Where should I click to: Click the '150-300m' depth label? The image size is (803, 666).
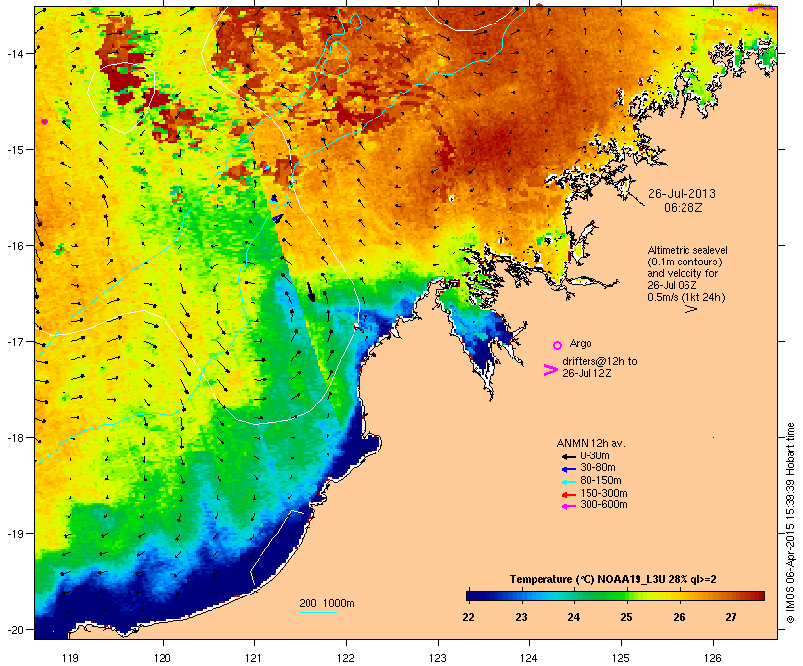pyautogui.click(x=604, y=493)
